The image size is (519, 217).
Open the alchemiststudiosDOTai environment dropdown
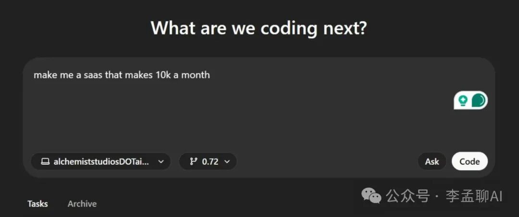tap(100, 161)
